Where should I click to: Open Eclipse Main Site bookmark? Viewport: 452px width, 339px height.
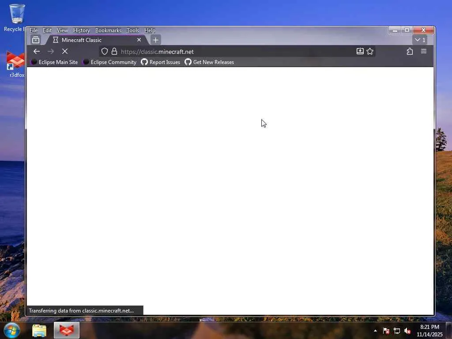point(54,62)
